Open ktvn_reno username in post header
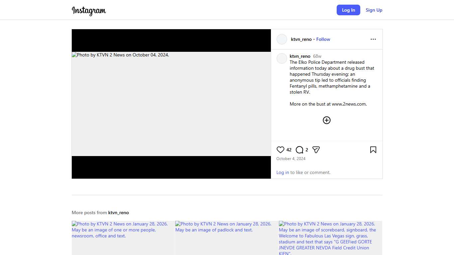Screen dimensions: 454x255 click(x=301, y=39)
